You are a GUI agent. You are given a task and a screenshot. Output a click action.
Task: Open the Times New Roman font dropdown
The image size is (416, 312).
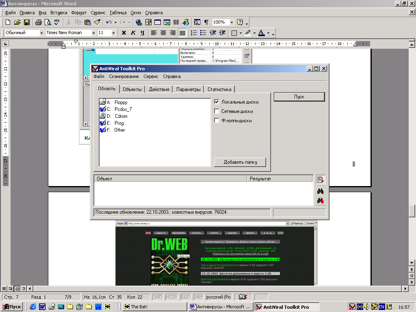[94, 33]
